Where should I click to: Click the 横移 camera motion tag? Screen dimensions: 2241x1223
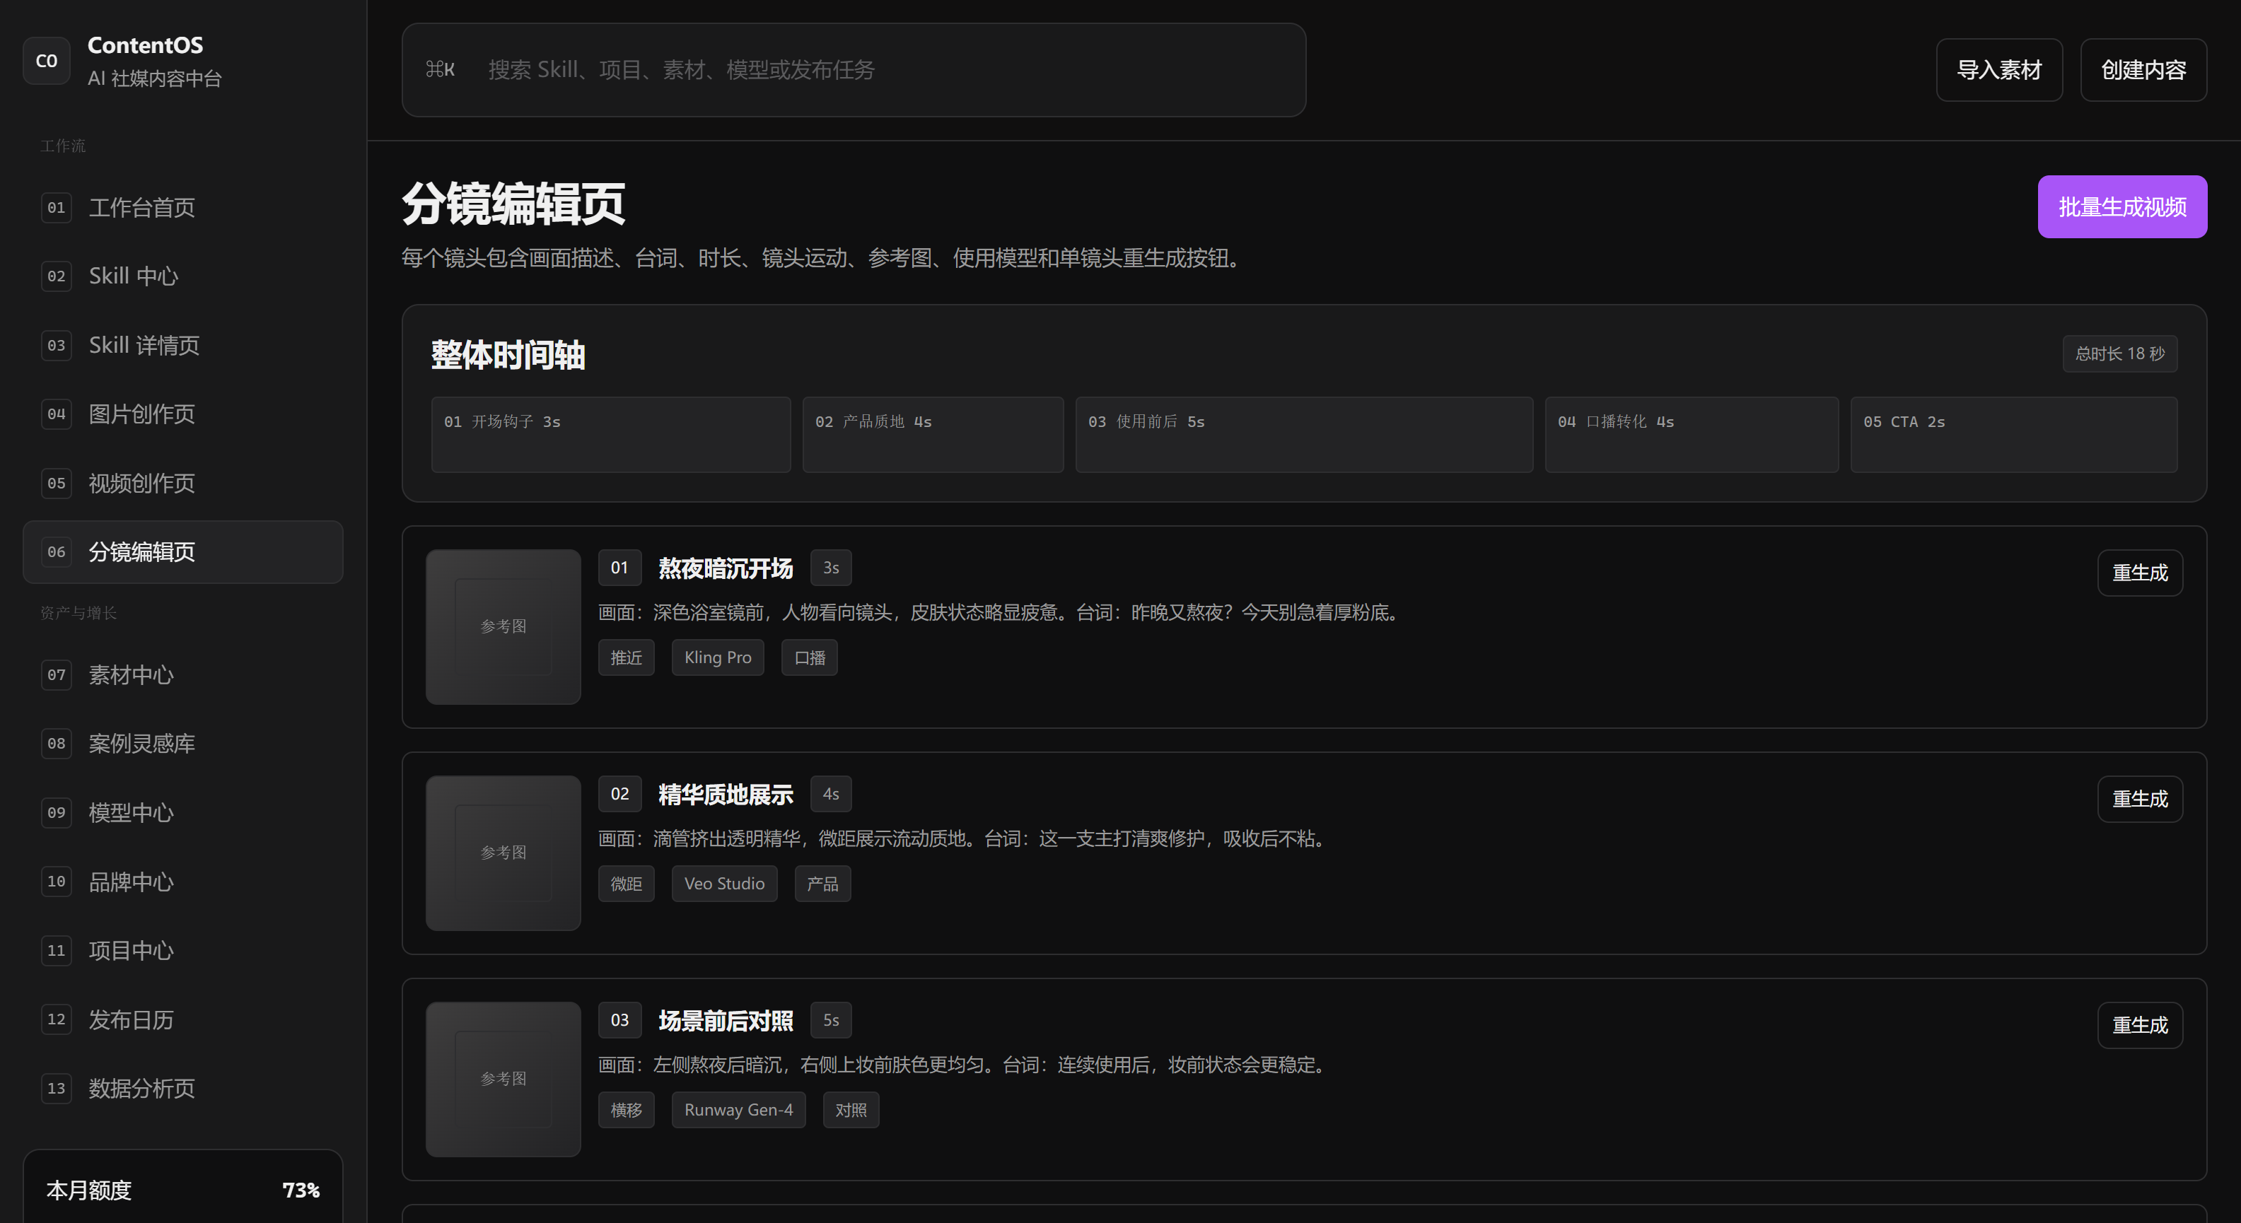(x=627, y=1110)
